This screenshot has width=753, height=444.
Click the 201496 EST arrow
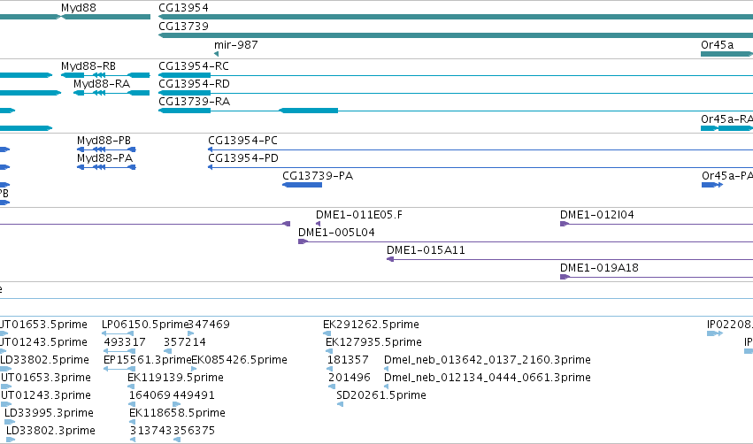(330, 387)
